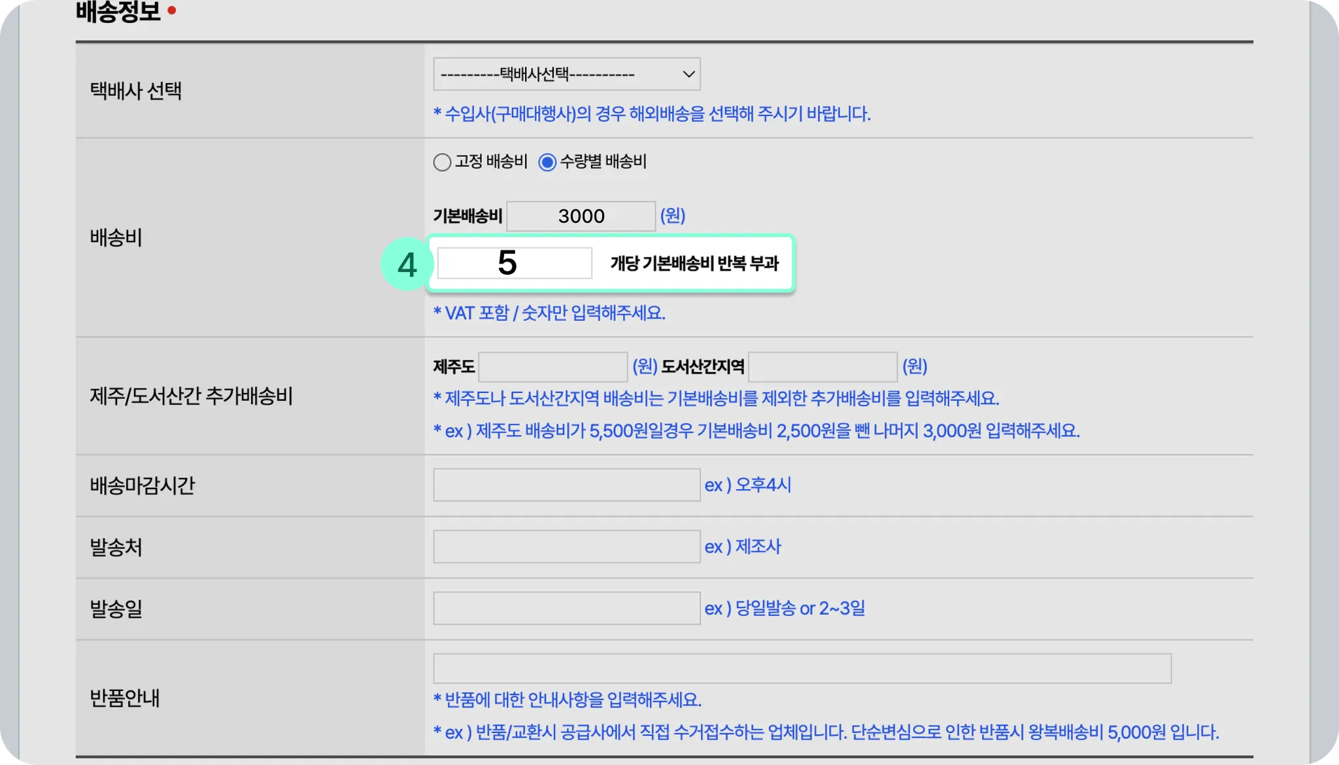
Task: Focus the 배송마감시간 input field
Action: [566, 485]
